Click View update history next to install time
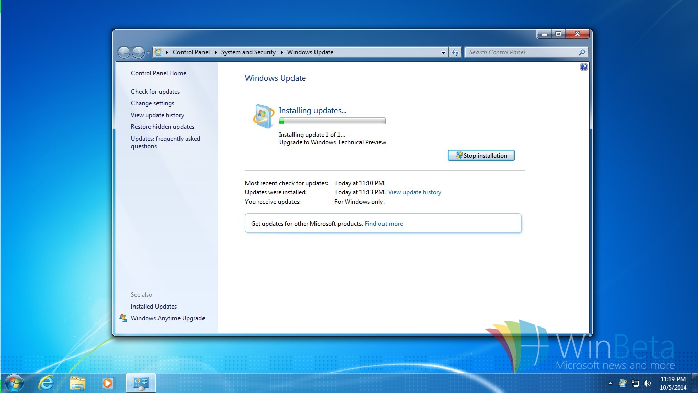Viewport: 698px width, 393px height. pyautogui.click(x=415, y=192)
